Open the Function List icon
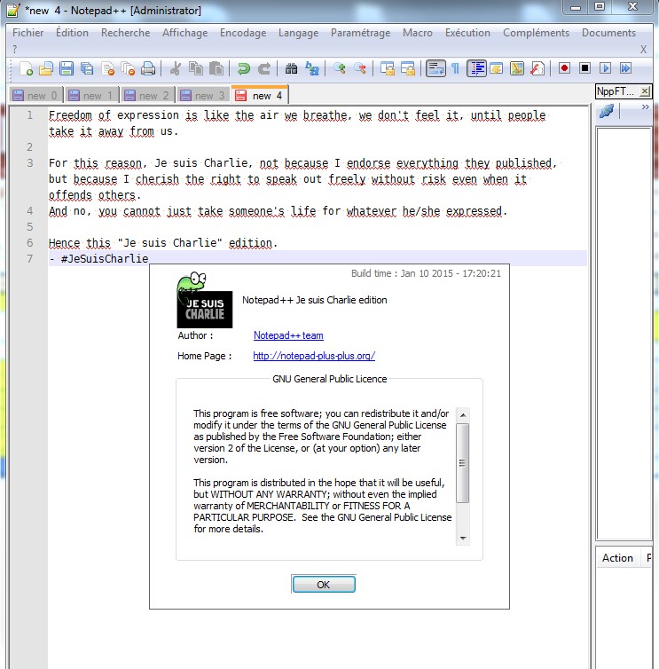The height and width of the screenshot is (669, 659). [x=537, y=68]
